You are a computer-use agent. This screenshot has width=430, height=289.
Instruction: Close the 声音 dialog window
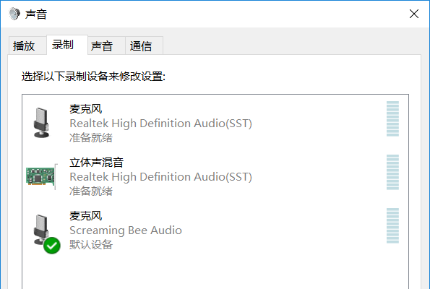[x=414, y=14]
